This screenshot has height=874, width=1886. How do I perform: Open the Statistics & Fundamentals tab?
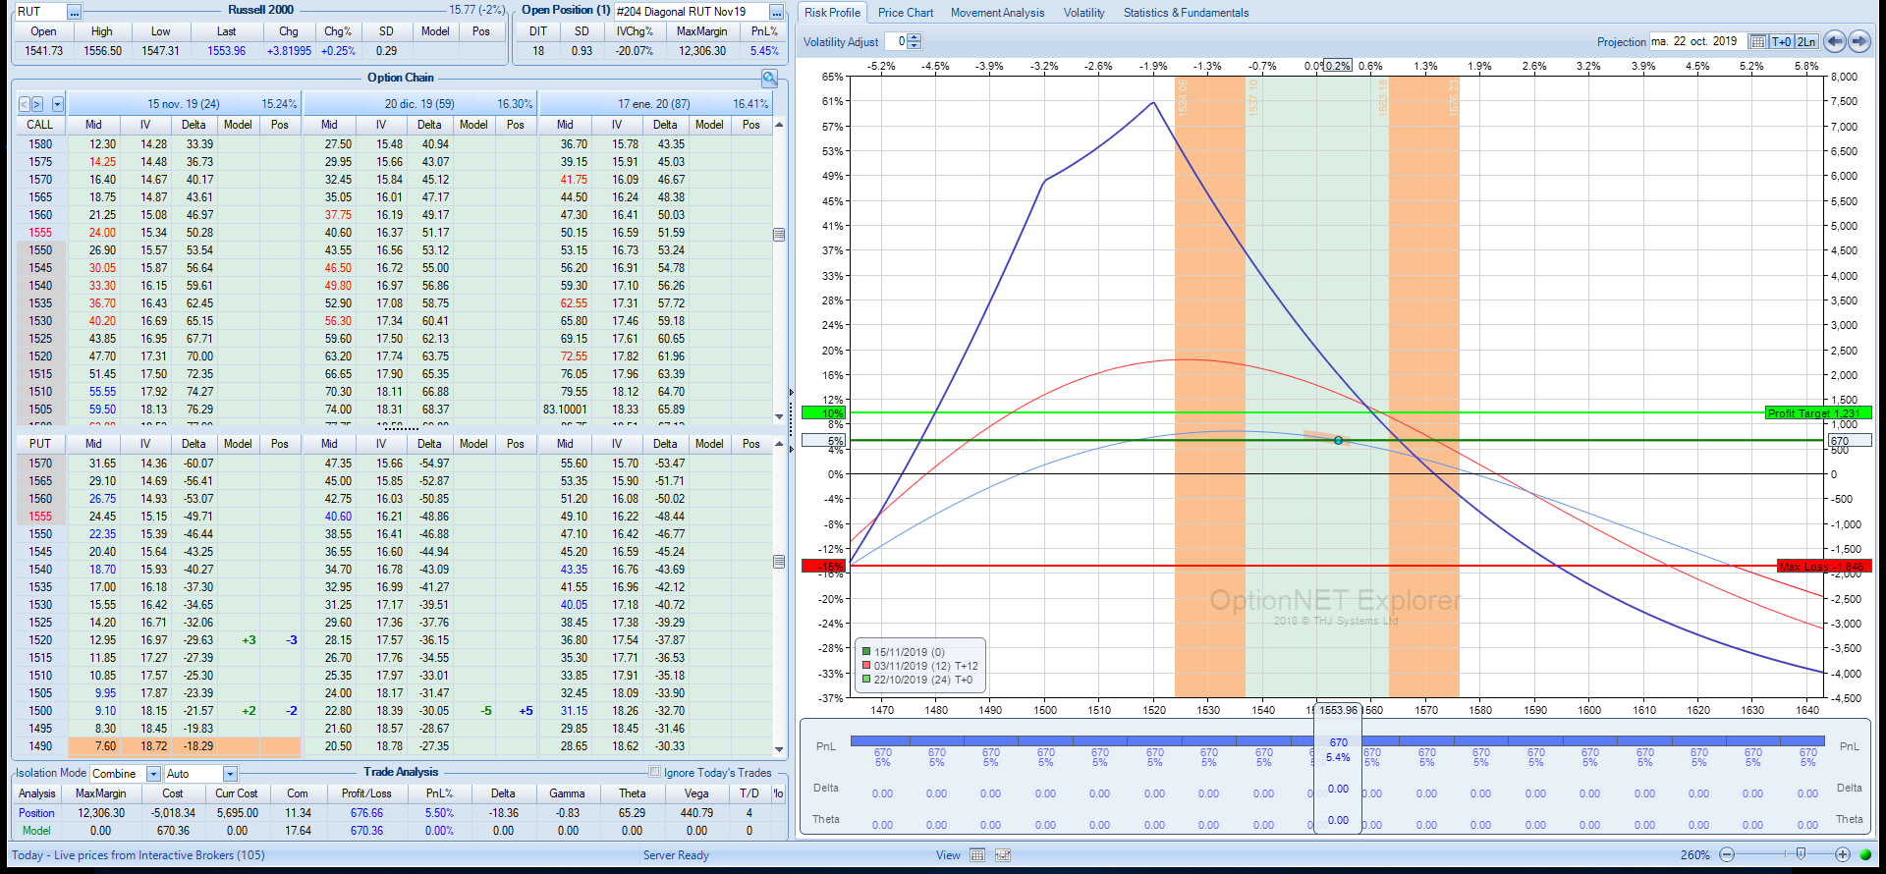point(1186,13)
